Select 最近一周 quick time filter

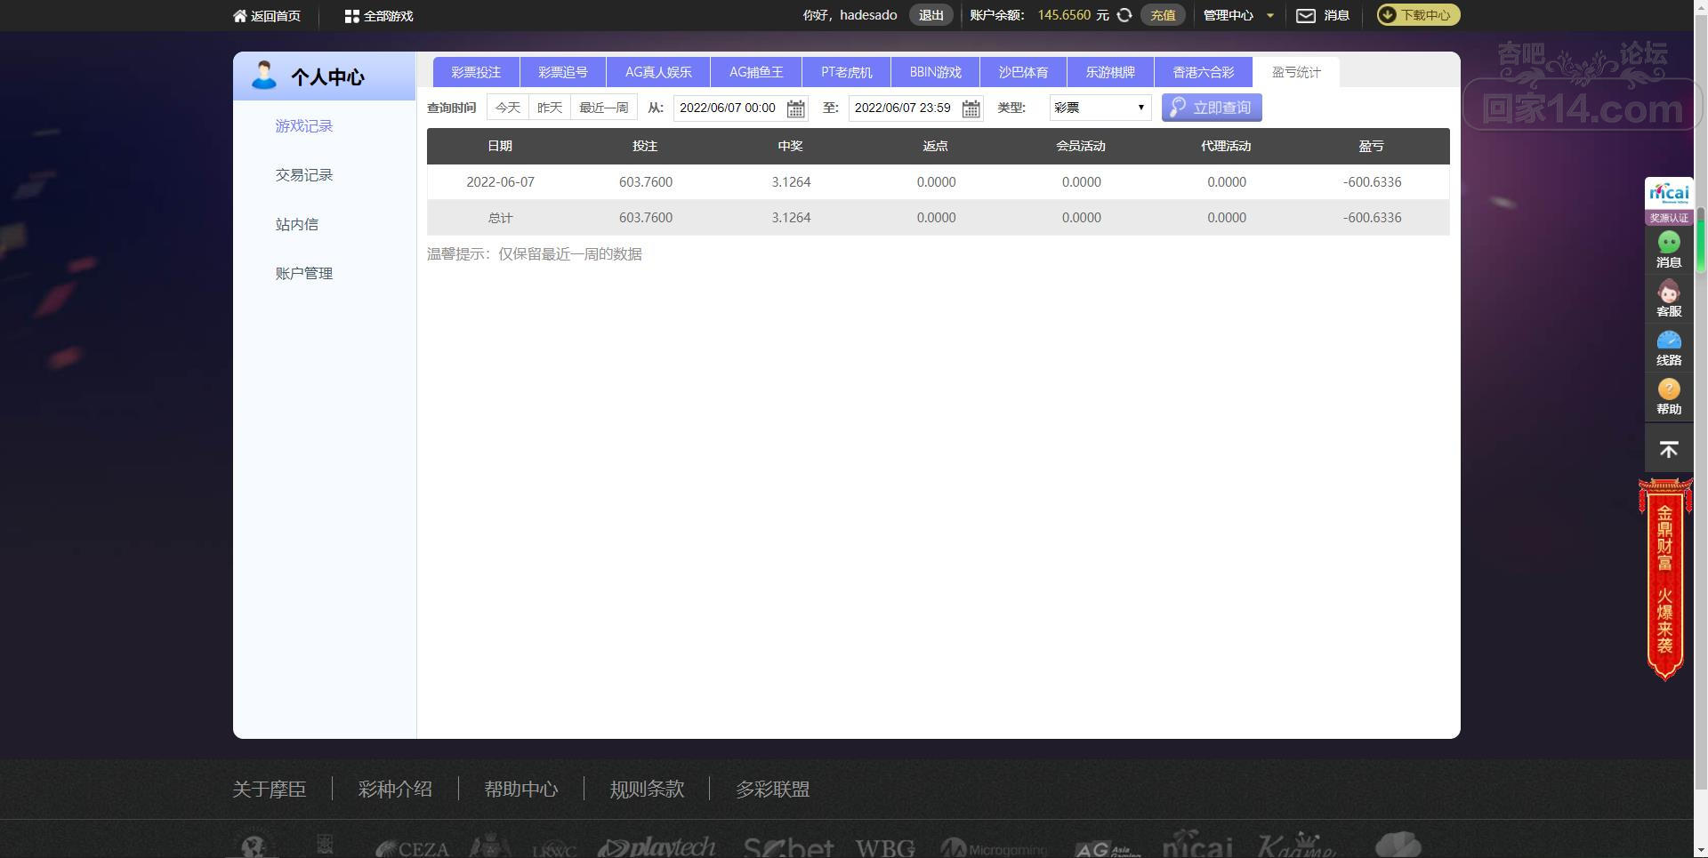coord(604,108)
